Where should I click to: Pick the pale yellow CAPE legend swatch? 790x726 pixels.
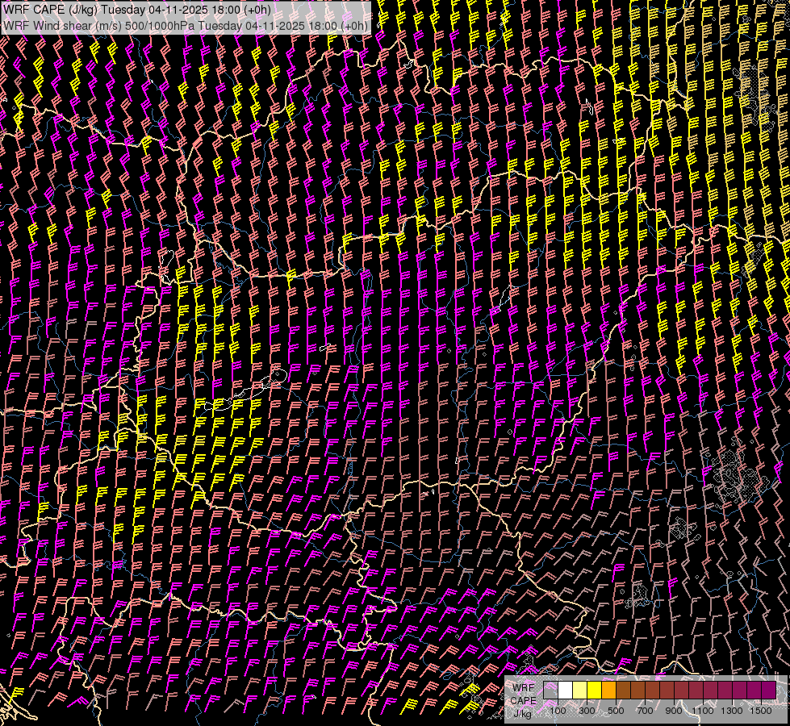click(x=579, y=691)
